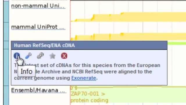The height and width of the screenshot is (105, 186).
Task: Favorite the track with the grey star icon
Action: 52,56
